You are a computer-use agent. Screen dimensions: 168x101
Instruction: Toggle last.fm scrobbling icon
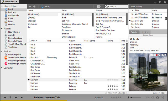click(x=153, y=98)
